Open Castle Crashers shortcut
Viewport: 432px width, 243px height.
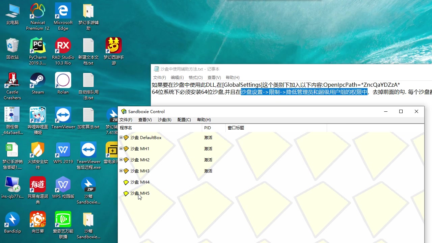tap(12, 86)
